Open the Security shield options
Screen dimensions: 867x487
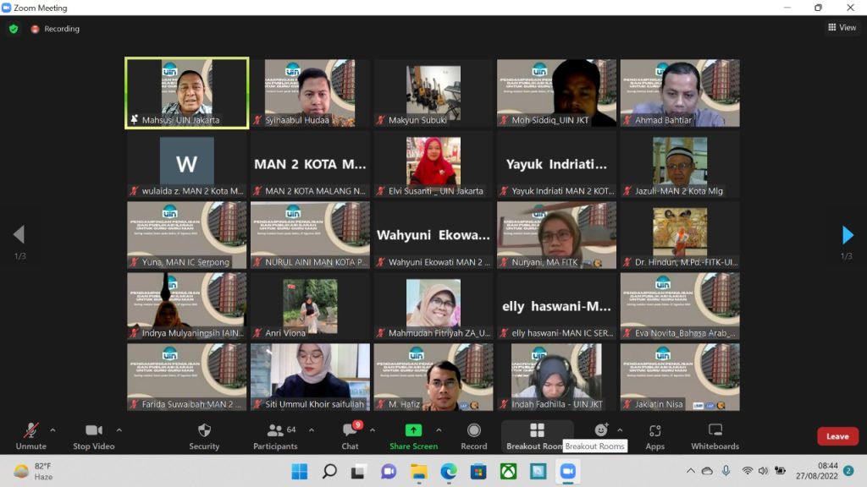click(204, 435)
